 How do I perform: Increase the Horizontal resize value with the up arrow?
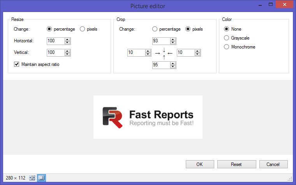pos(67,39)
